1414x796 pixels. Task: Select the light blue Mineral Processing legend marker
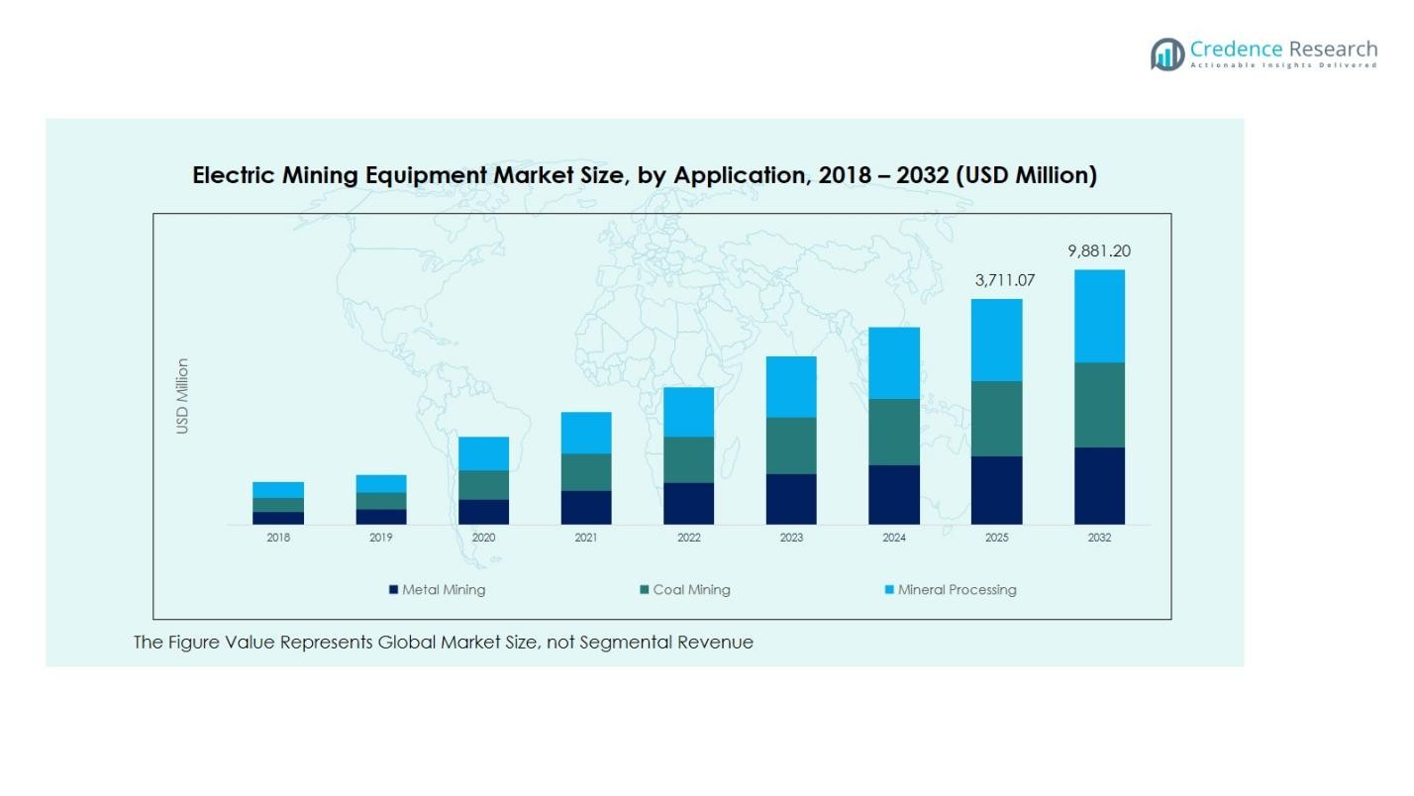point(889,589)
